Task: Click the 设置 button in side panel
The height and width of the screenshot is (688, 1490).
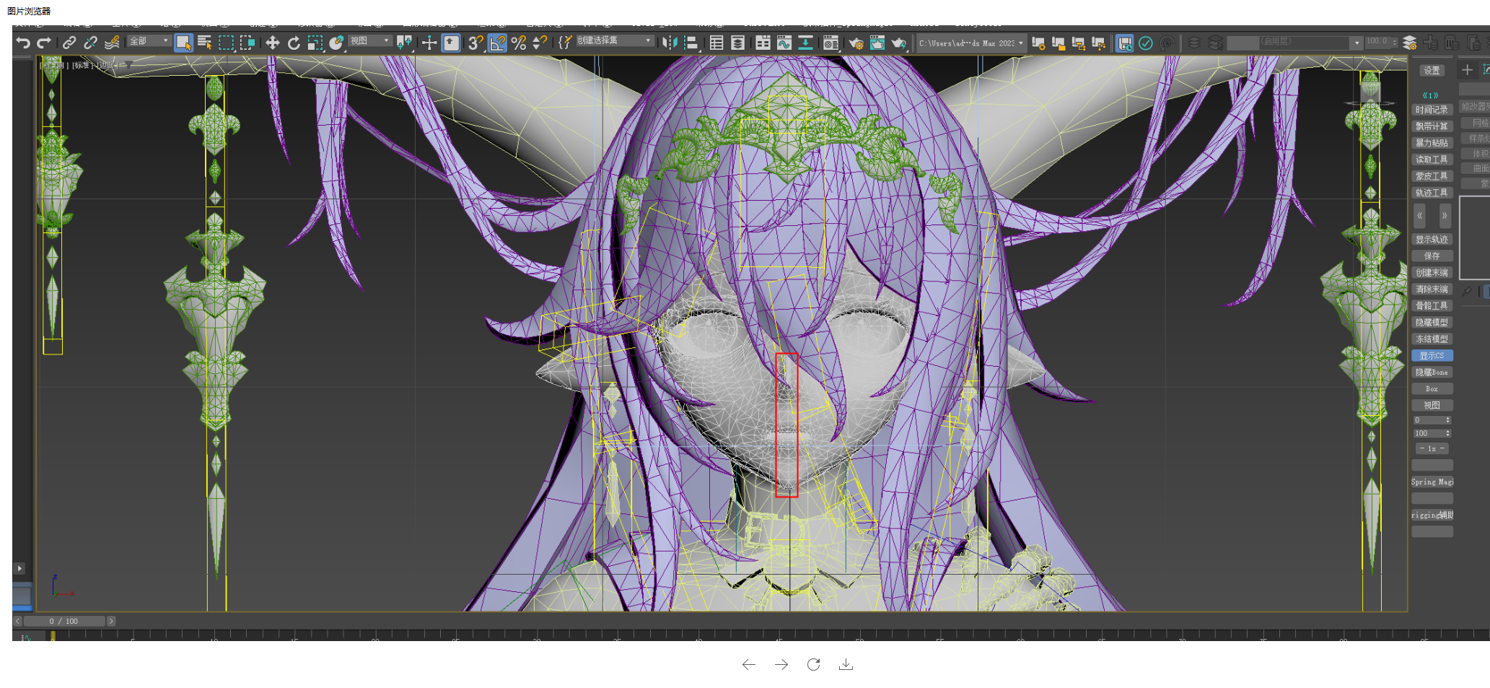Action: 1432,70
